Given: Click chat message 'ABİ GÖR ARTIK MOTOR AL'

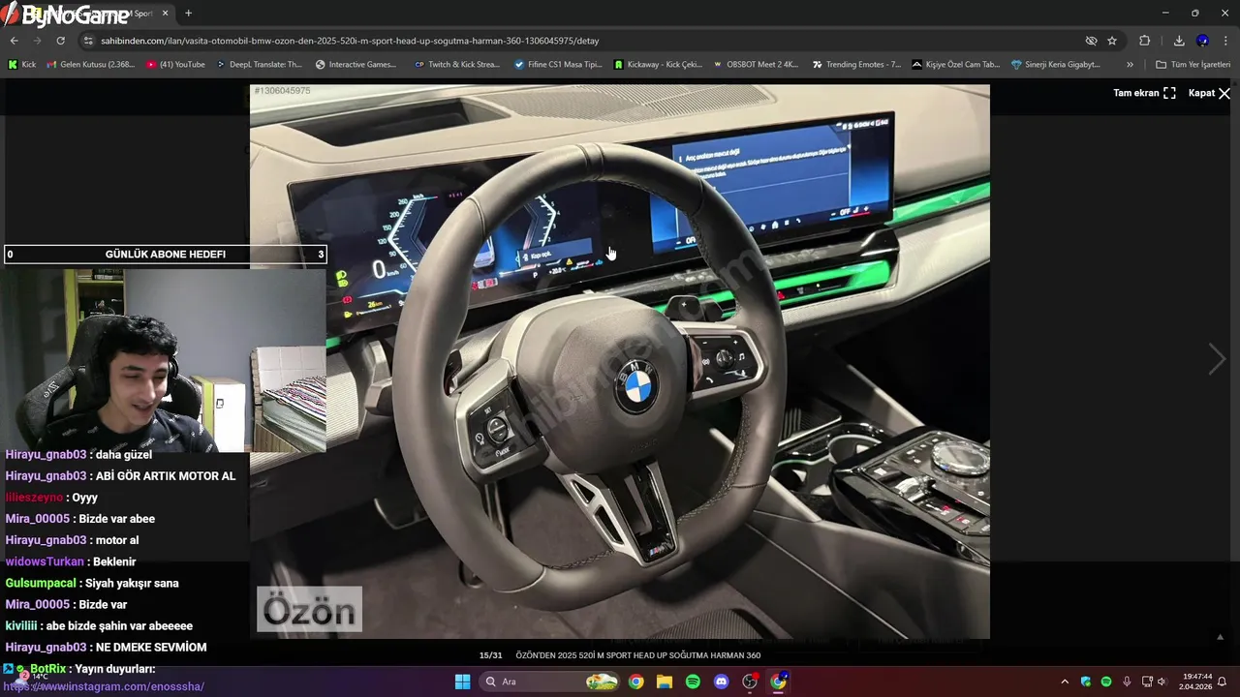Looking at the screenshot, I should (166, 475).
